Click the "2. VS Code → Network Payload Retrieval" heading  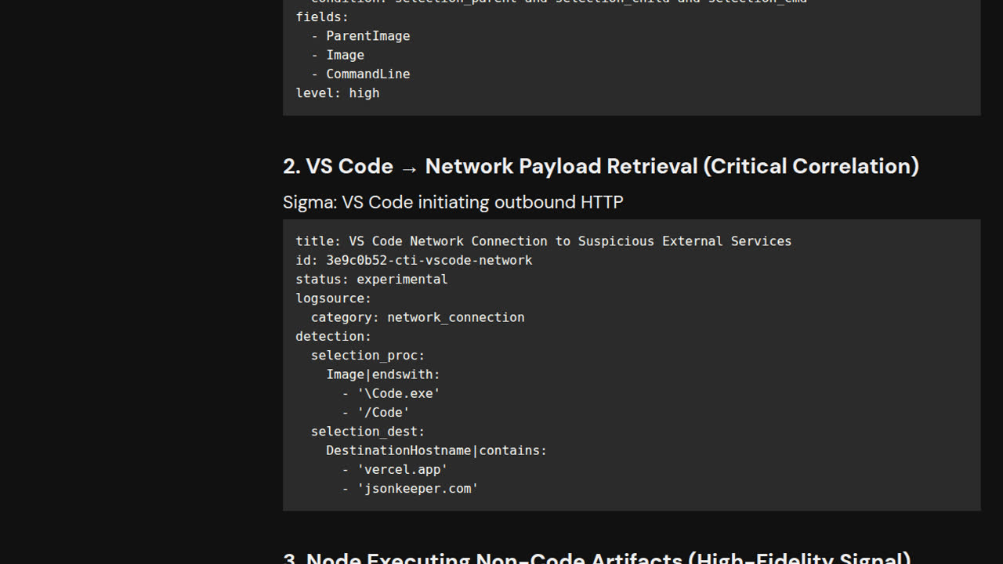click(601, 166)
